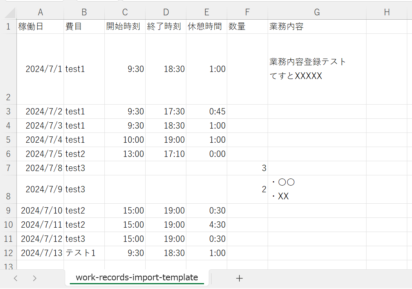Select row 2 header
The height and width of the screenshot is (289, 412).
pos(8,69)
